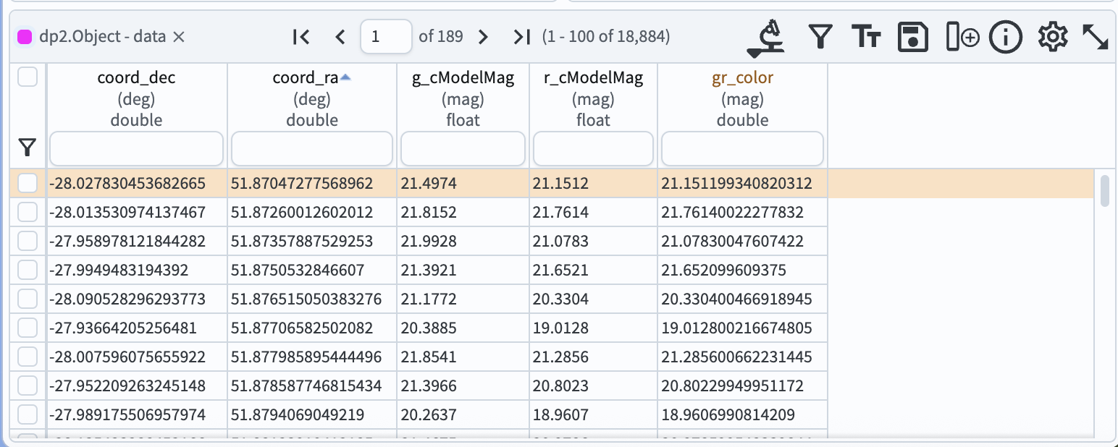Screen dimensions: 1118x447
Task: Select cell value 19.012800216674805
Action: pos(736,328)
